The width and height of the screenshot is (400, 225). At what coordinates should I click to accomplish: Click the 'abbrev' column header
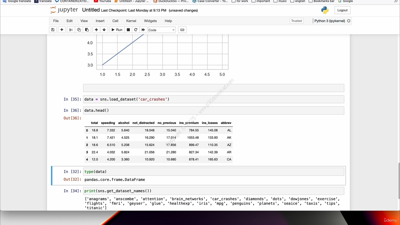(x=226, y=123)
